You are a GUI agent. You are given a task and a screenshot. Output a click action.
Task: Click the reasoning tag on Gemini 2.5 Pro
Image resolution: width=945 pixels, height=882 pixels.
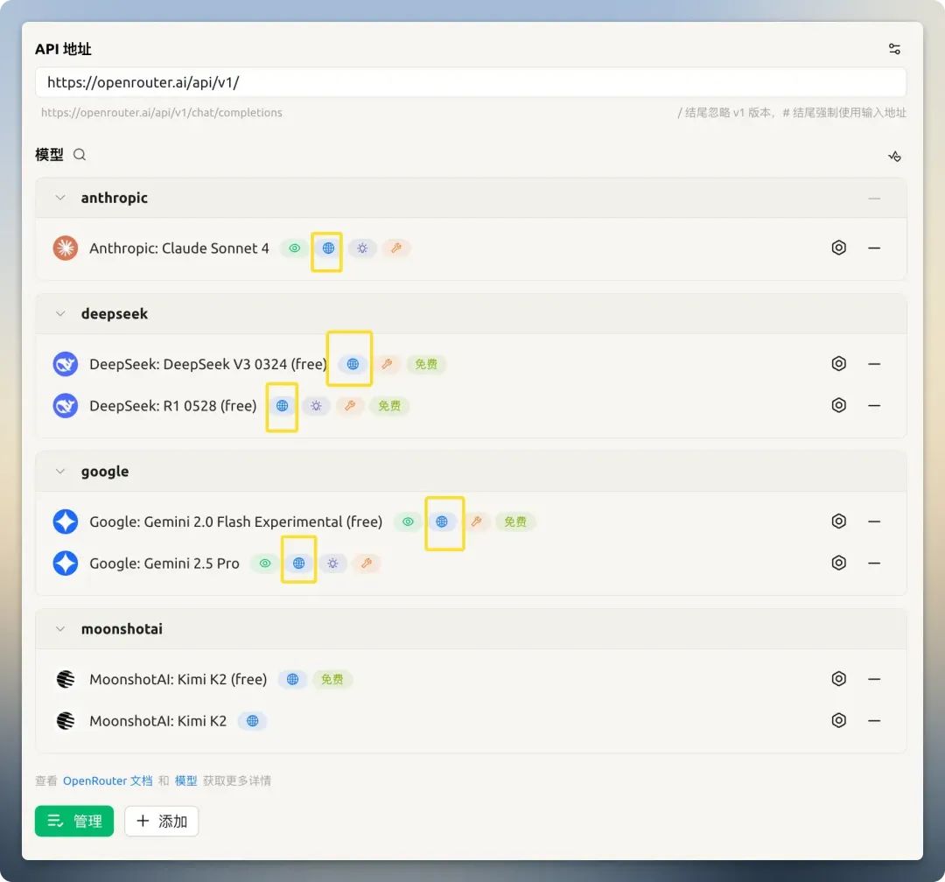click(332, 563)
